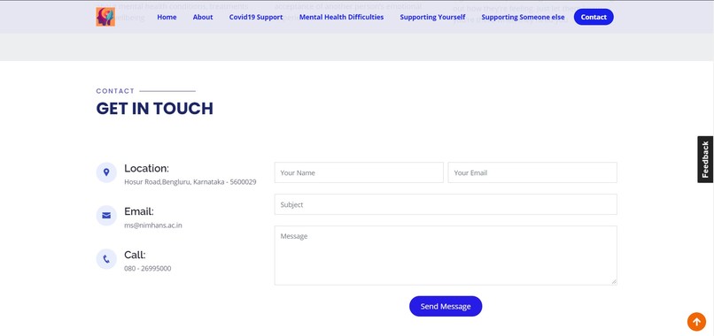Click the Hosur Road address text
This screenshot has width=714, height=336.
point(190,182)
